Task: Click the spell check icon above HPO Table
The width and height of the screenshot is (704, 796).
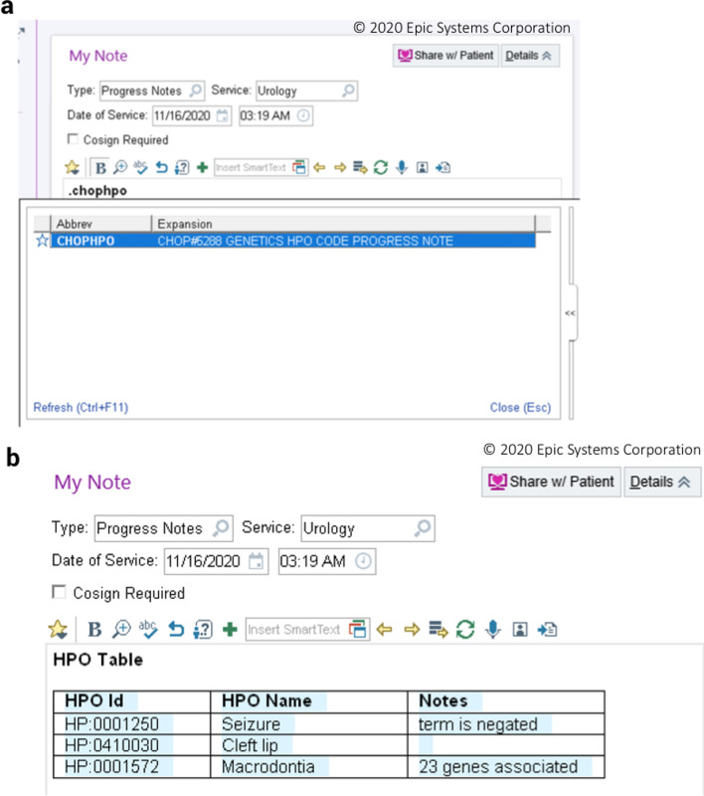Action: [148, 629]
